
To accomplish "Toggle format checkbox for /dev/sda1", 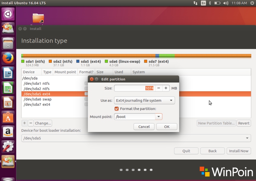I will [86, 83].
